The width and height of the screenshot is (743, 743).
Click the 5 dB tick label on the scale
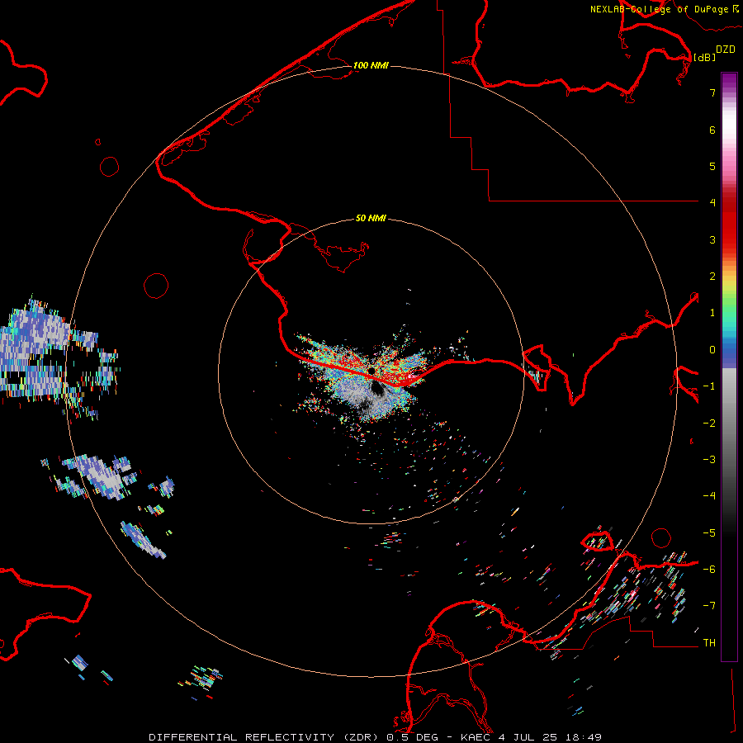point(712,166)
